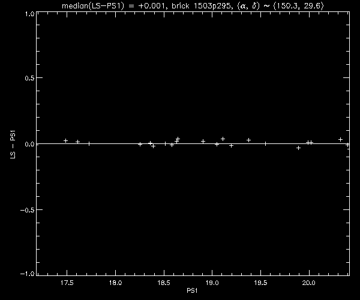The height and width of the screenshot is (300, 360).
Task: Click the x-axis tick label "18.5"
Action: 164,283
